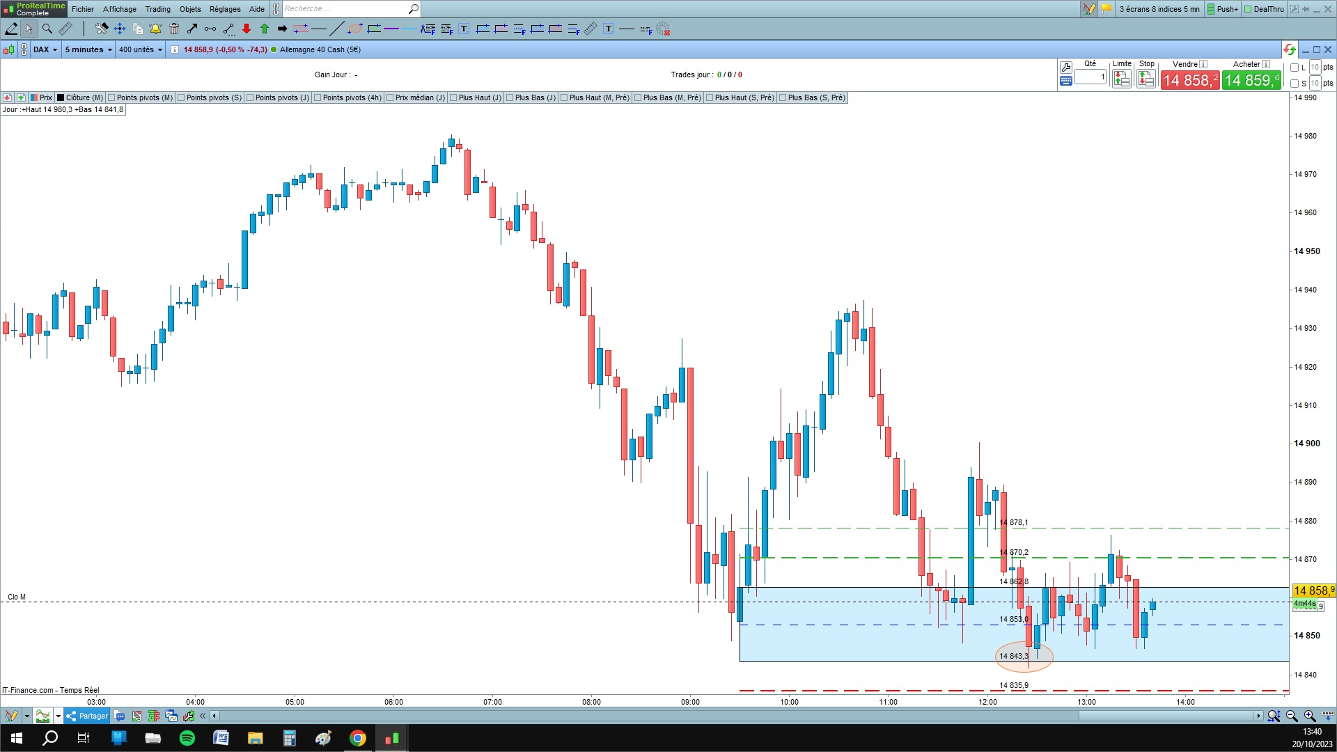Click the Spotify taskbar icon
The height and width of the screenshot is (752, 1337).
[187, 738]
